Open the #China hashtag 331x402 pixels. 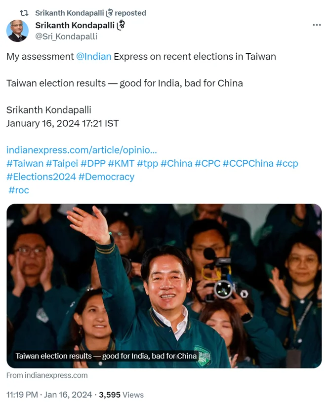pyautogui.click(x=176, y=163)
